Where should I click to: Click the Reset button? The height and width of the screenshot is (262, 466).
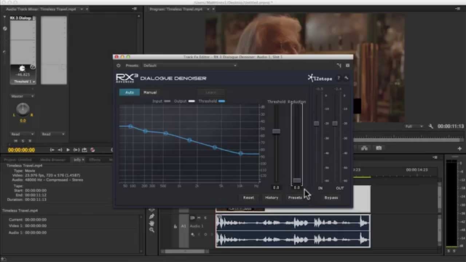click(x=249, y=198)
